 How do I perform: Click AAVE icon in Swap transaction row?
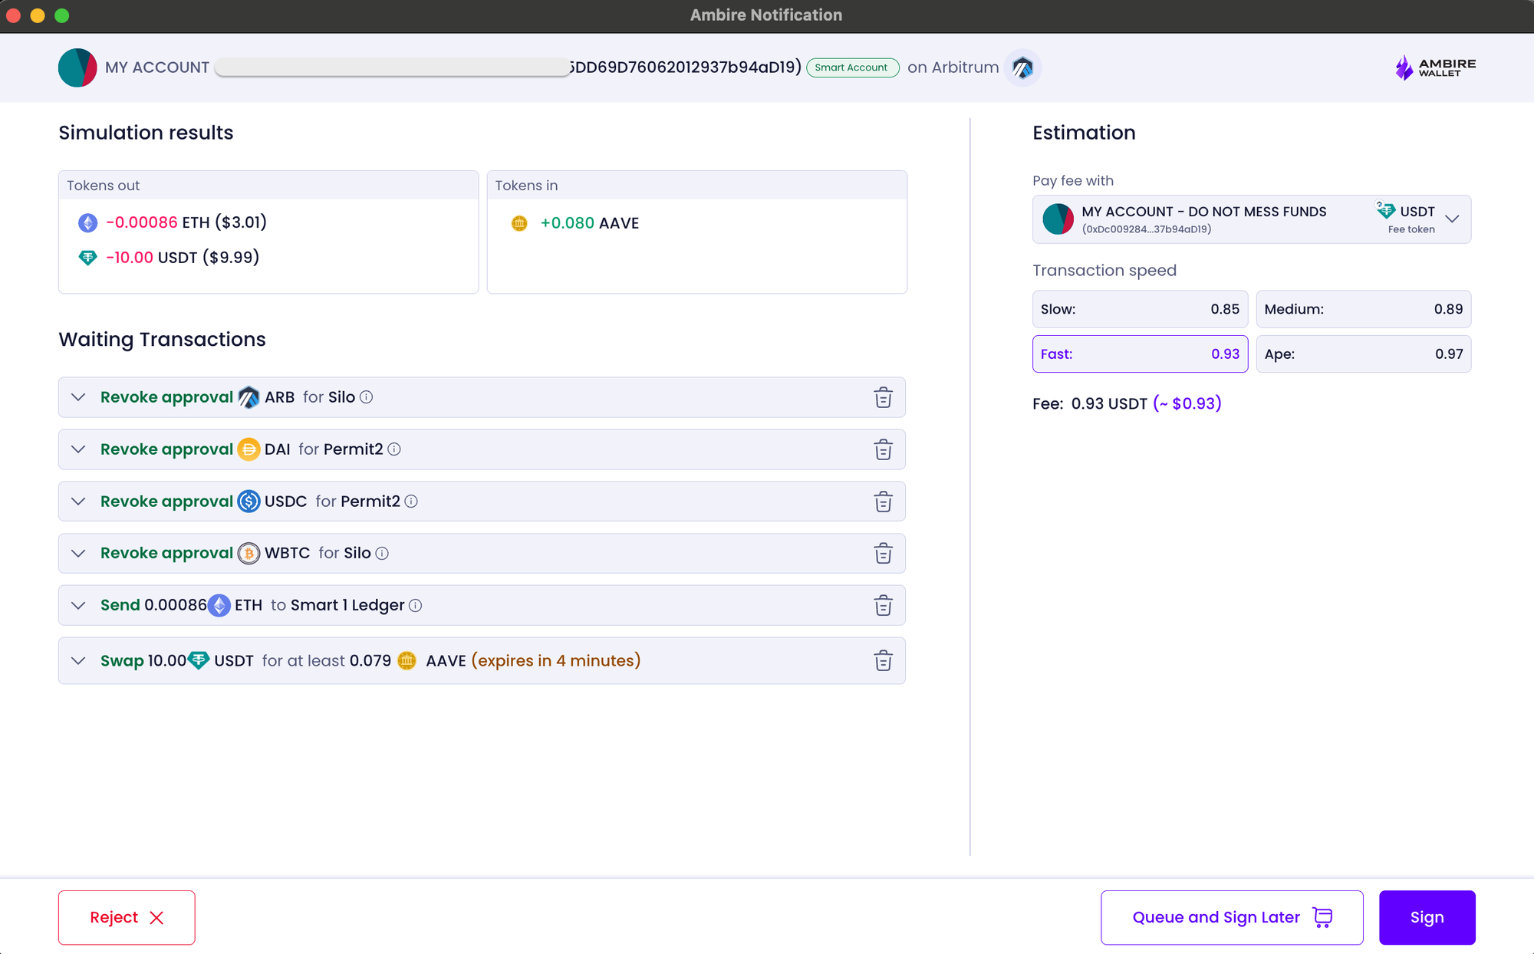[407, 660]
